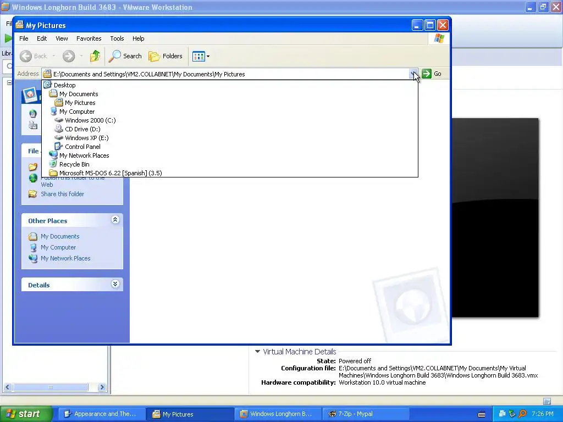Viewport: 563px width, 422px height.
Task: Click left arrow of VMware library scrollbar
Action: (8, 387)
